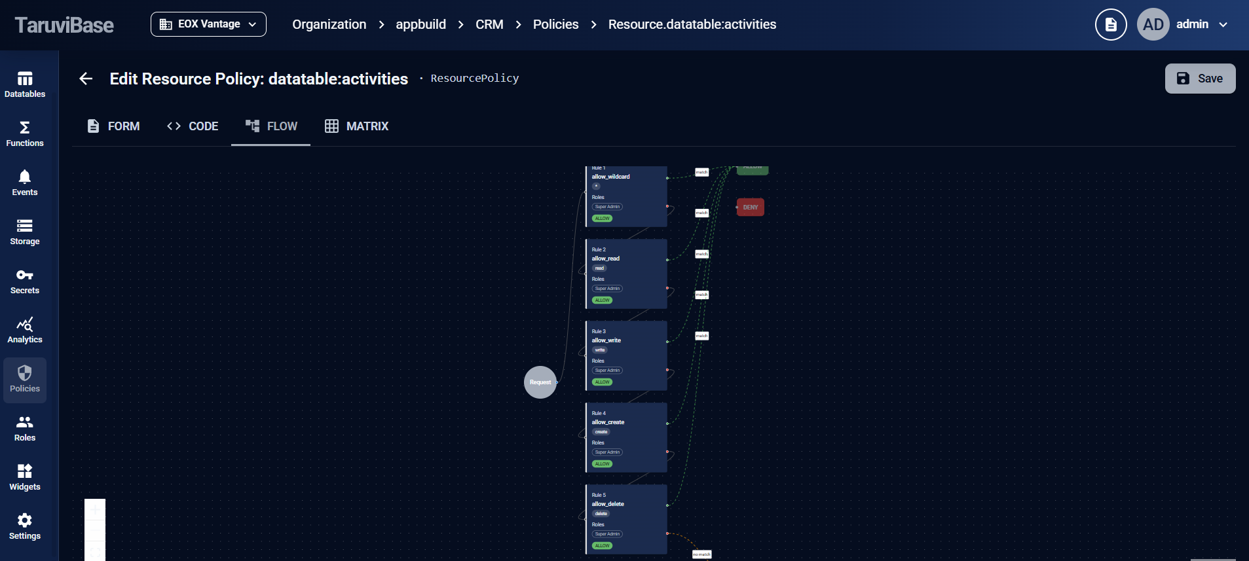Open the Storage sidebar section
This screenshot has height=561, width=1249.
25,232
